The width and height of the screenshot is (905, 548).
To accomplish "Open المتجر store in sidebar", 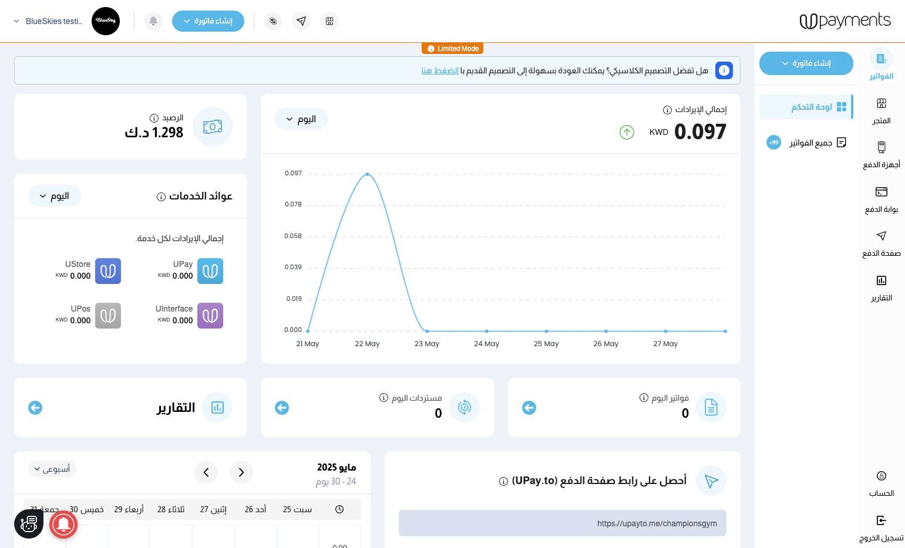I will 881,111.
